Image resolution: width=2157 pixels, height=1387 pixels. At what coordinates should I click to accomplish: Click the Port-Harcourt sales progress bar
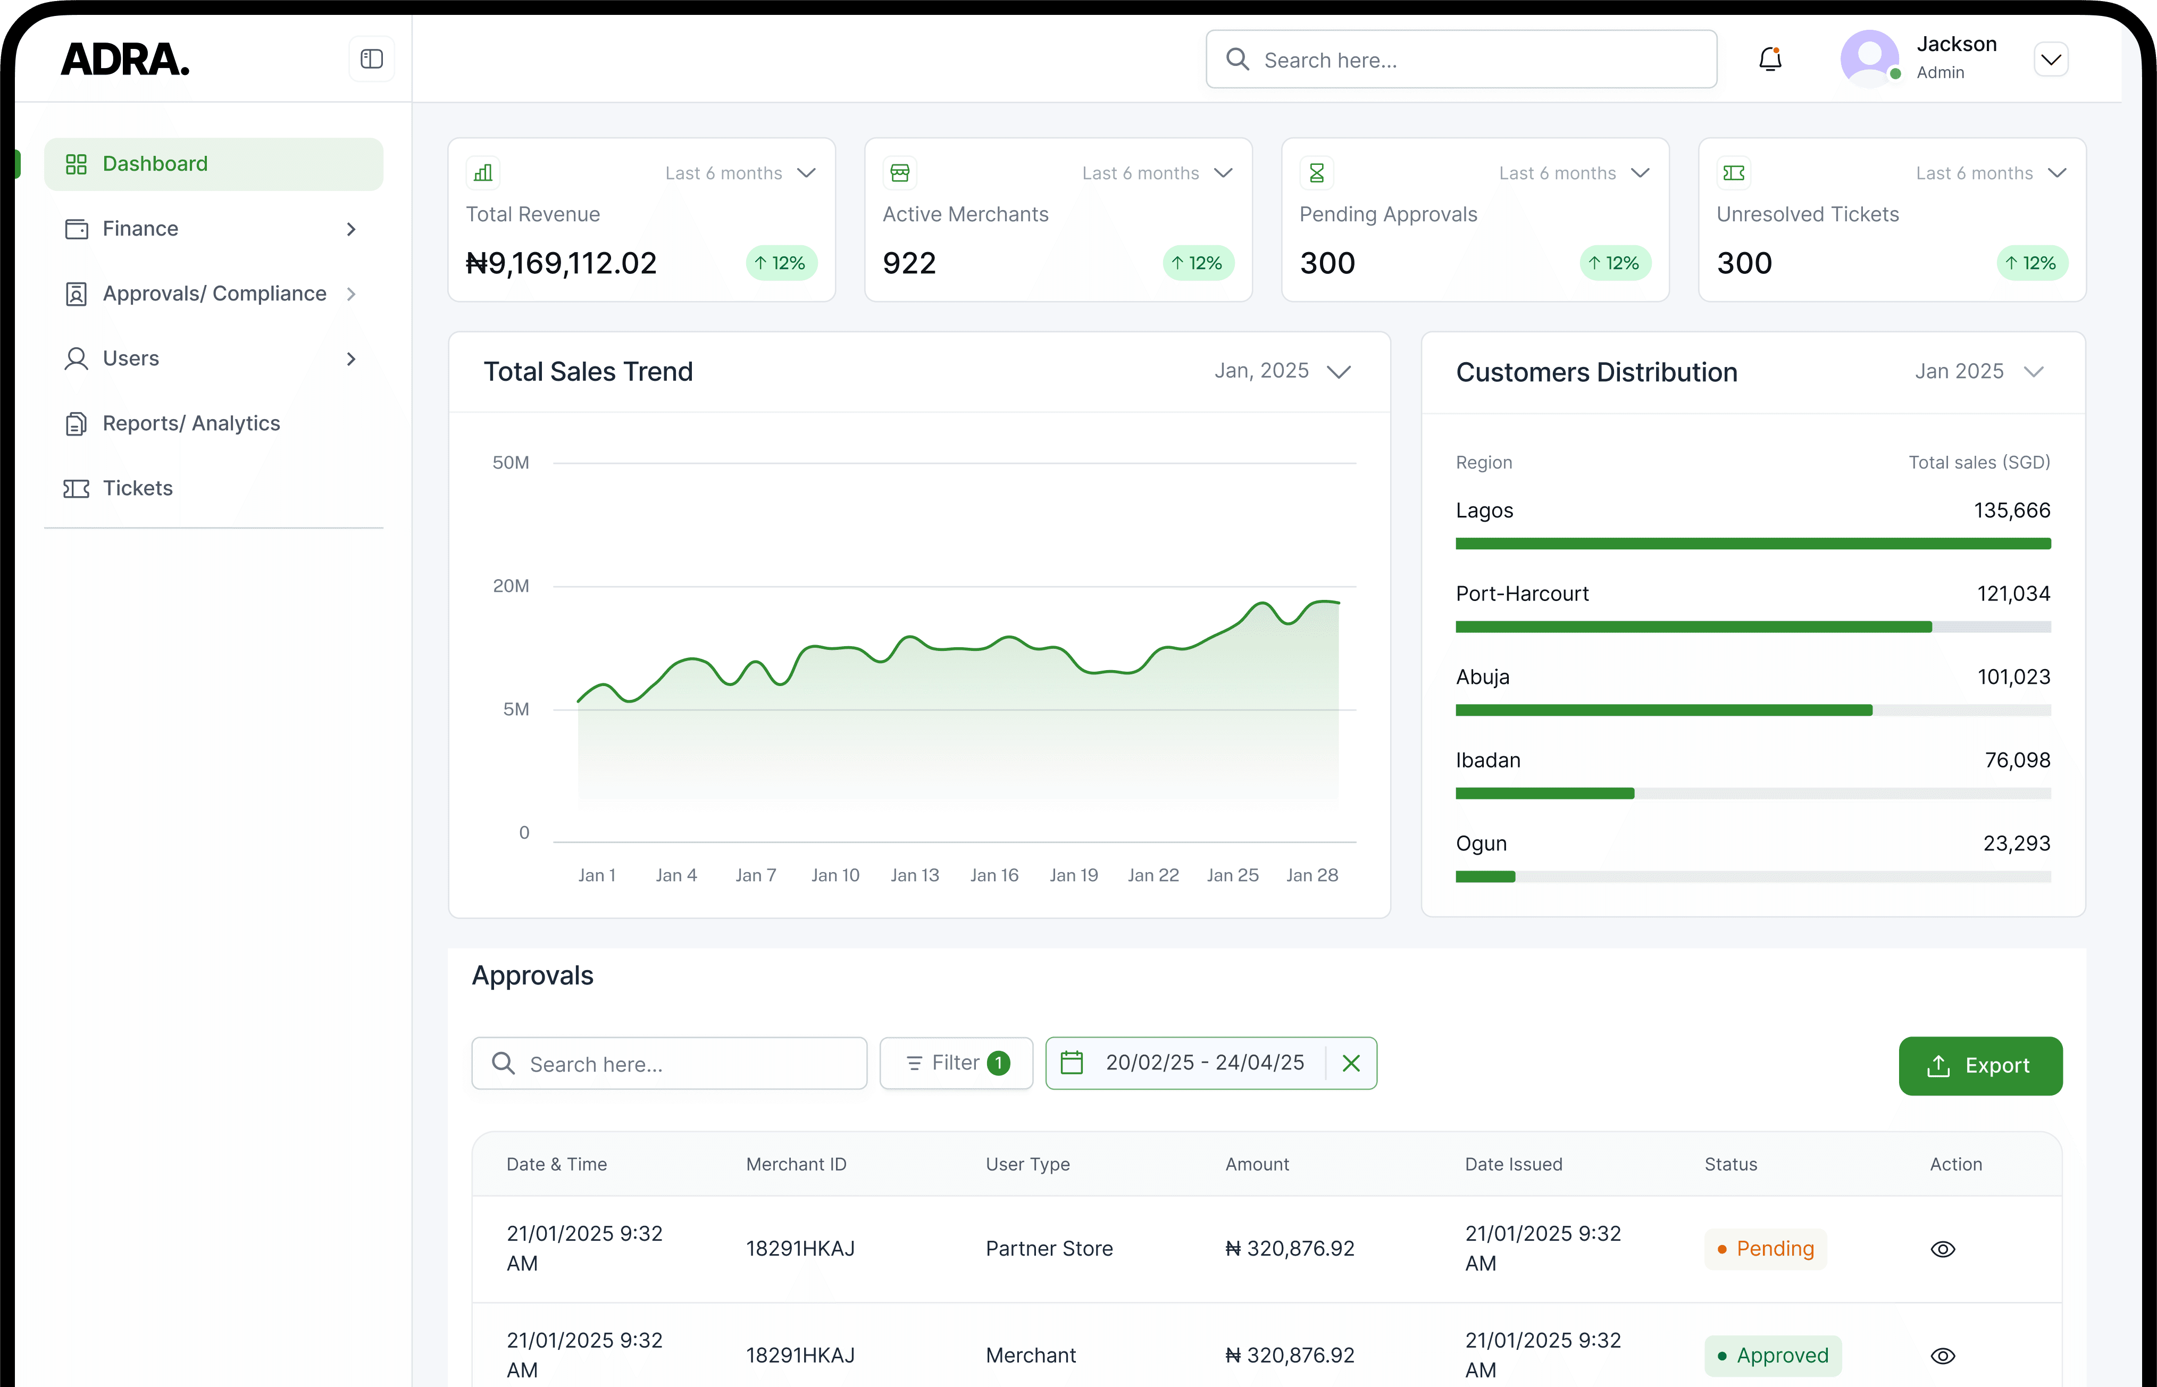click(x=1753, y=627)
